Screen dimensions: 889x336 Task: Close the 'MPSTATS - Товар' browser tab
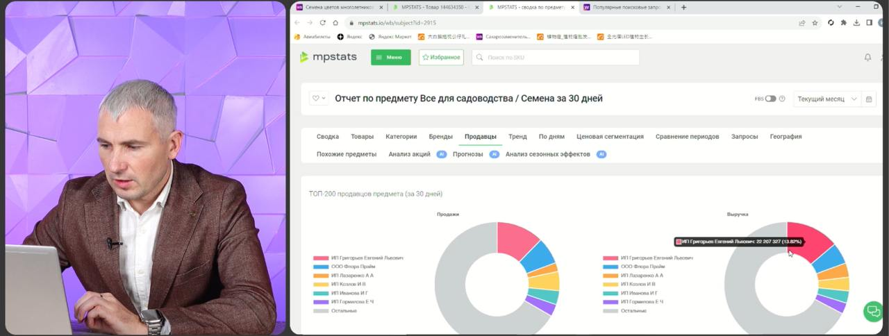(477, 7)
